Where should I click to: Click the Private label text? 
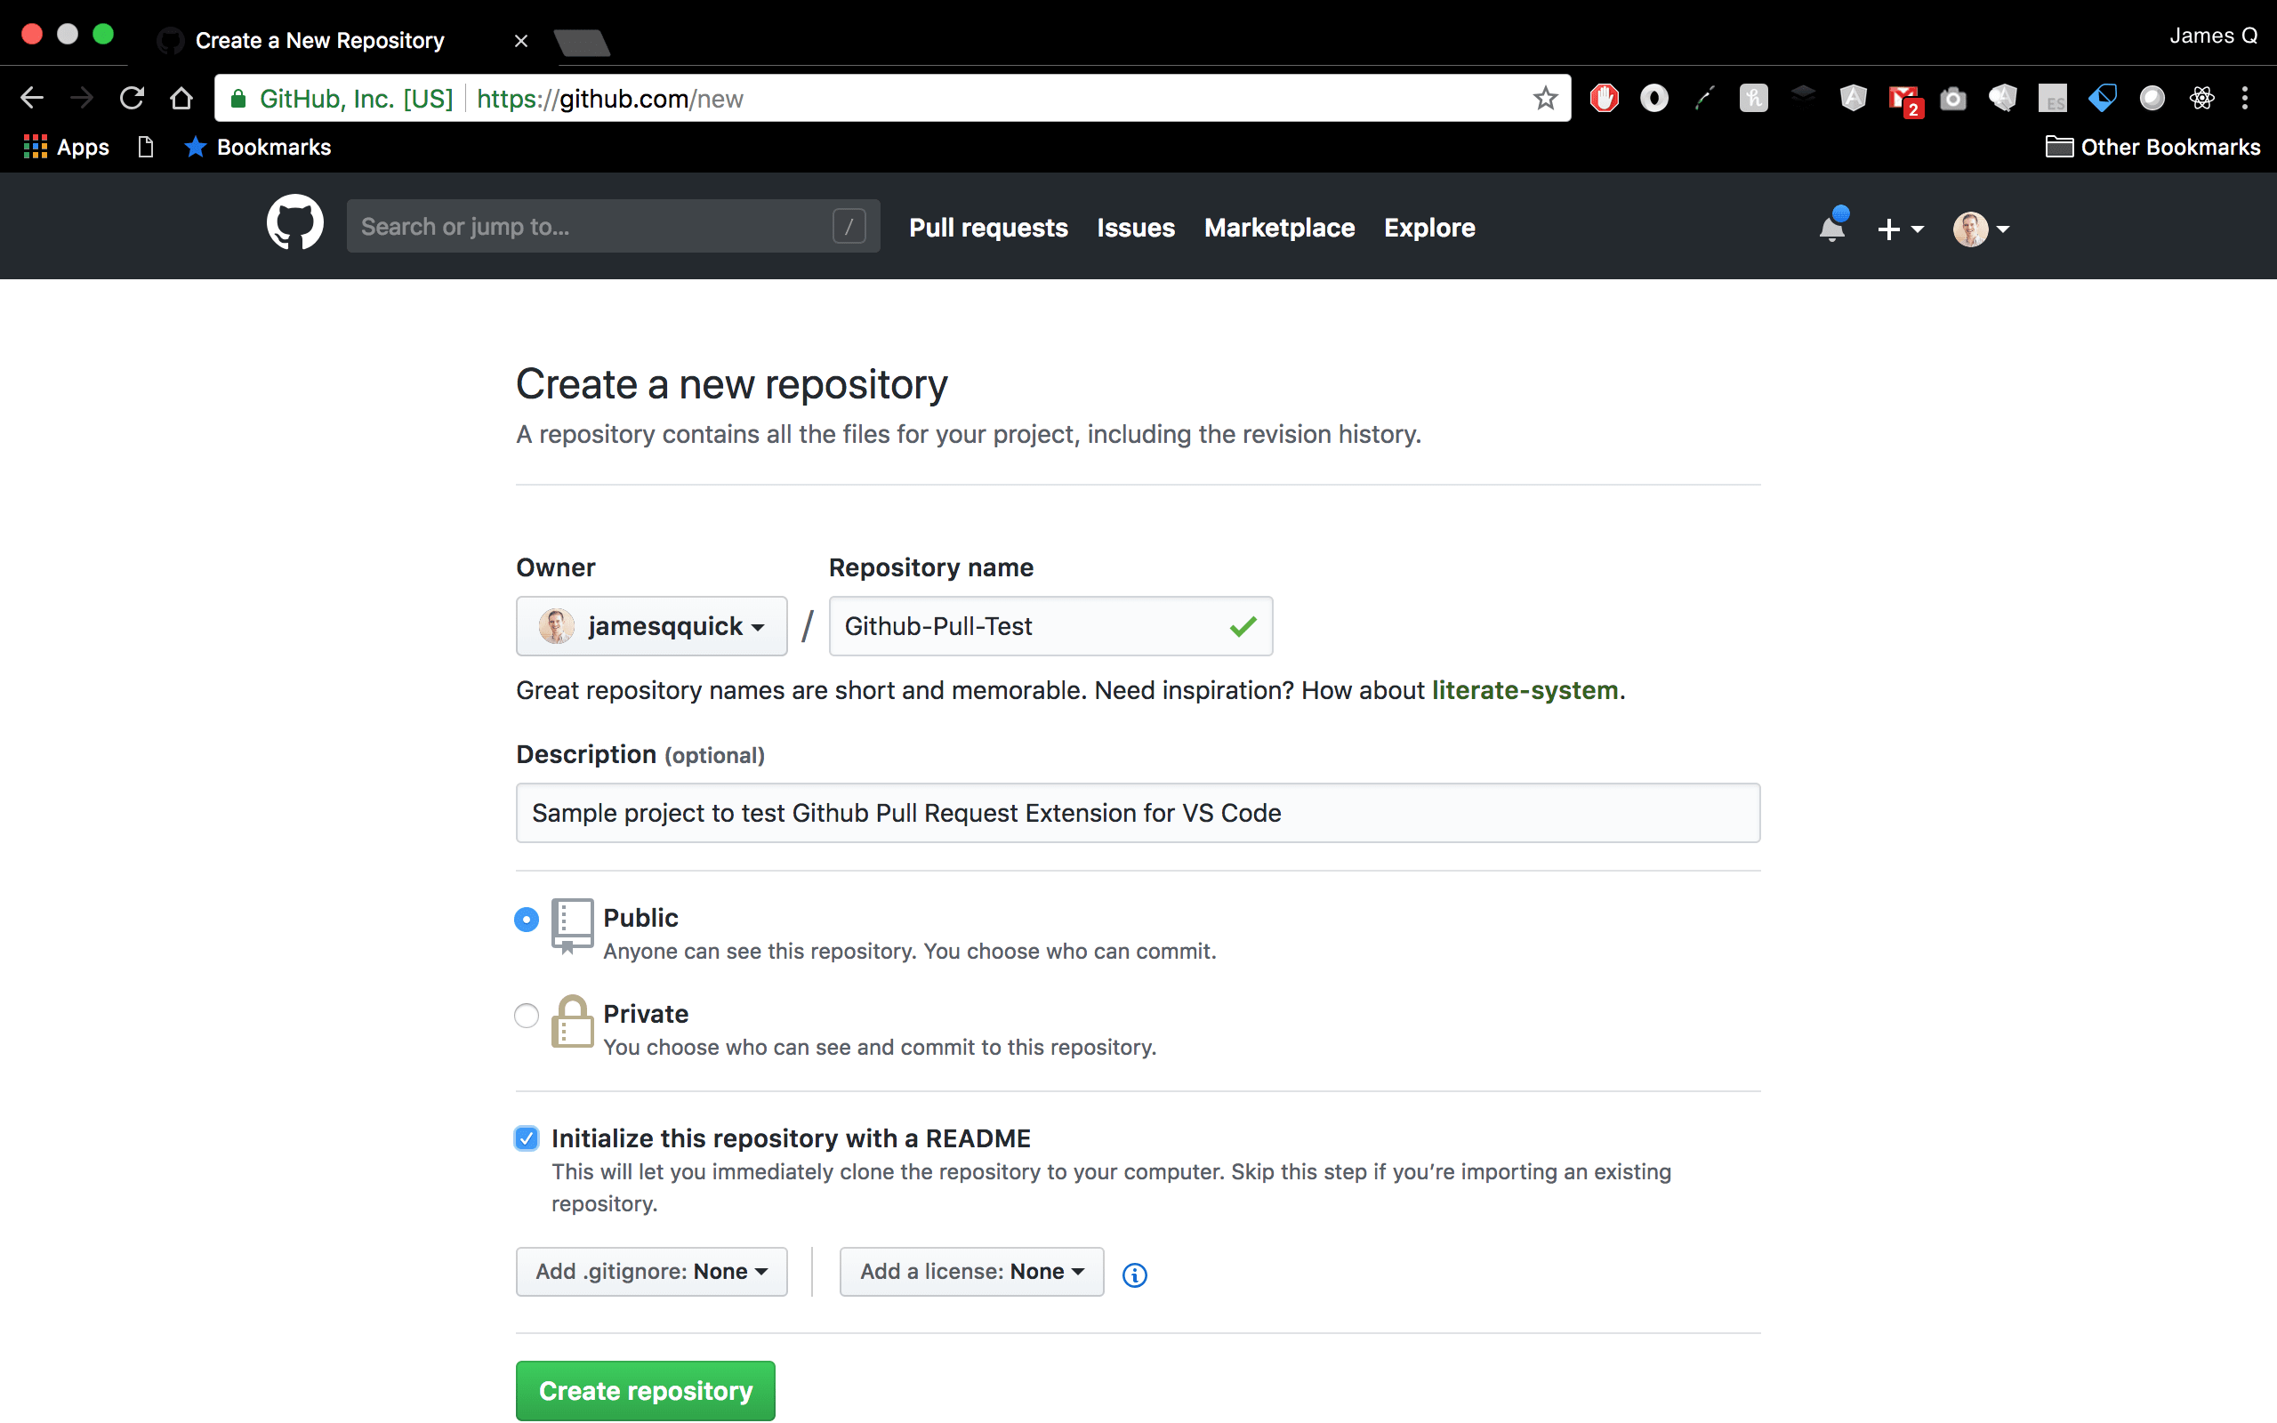pyautogui.click(x=646, y=1014)
